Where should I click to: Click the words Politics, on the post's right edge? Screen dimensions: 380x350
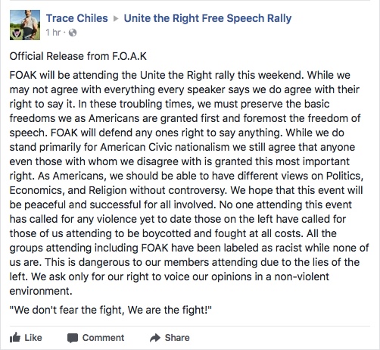[344, 176]
